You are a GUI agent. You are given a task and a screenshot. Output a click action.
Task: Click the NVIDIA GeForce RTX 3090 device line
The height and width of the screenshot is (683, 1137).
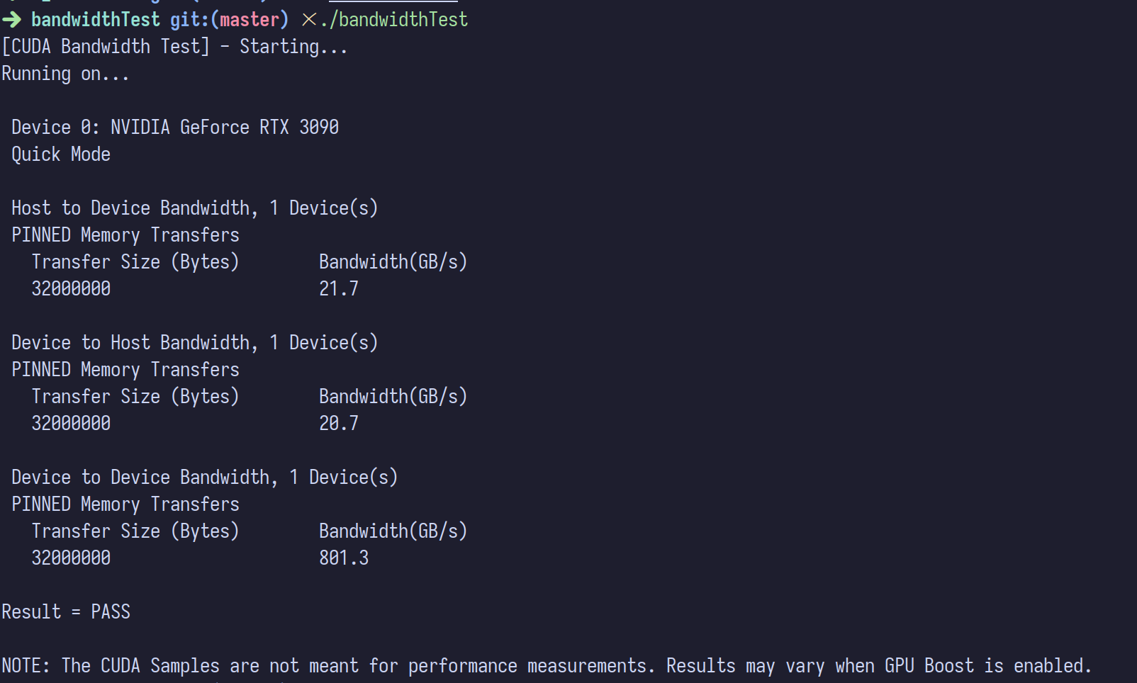pyautogui.click(x=175, y=128)
